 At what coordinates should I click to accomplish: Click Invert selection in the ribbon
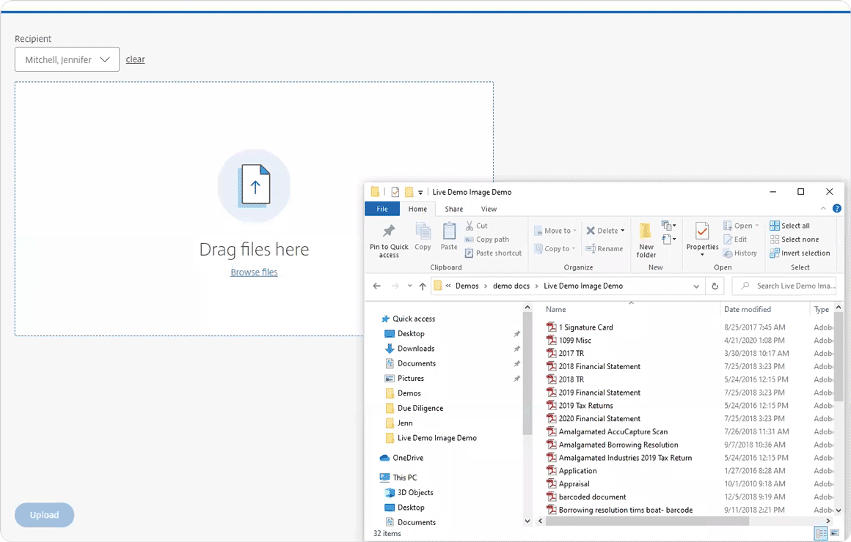coord(800,253)
